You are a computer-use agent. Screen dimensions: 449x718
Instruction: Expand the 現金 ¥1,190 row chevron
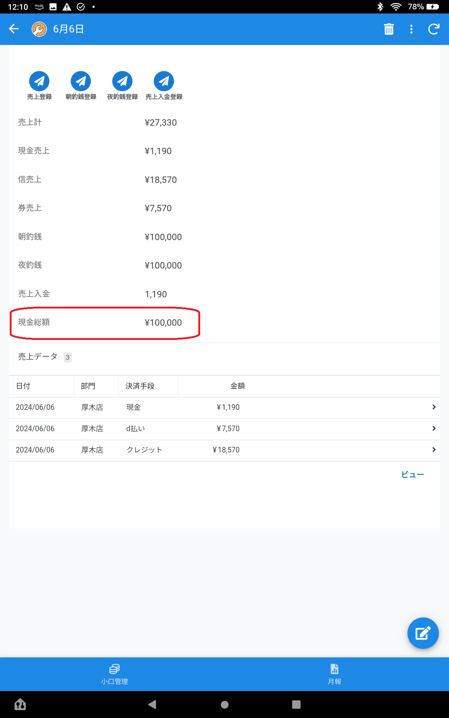434,407
